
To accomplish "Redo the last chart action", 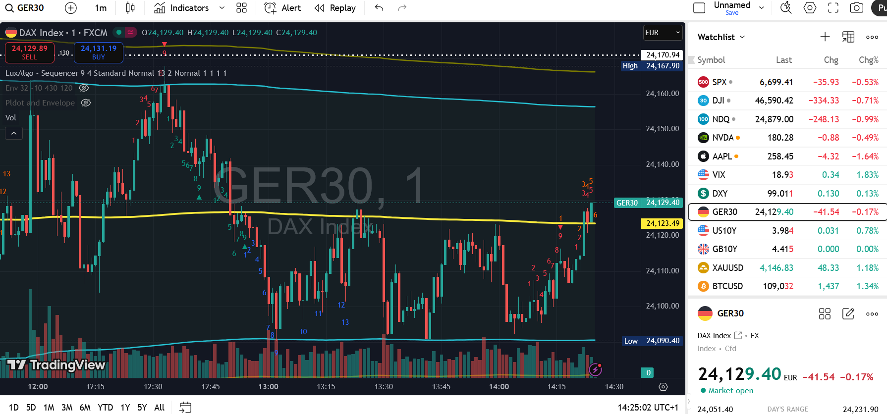I will tap(402, 8).
